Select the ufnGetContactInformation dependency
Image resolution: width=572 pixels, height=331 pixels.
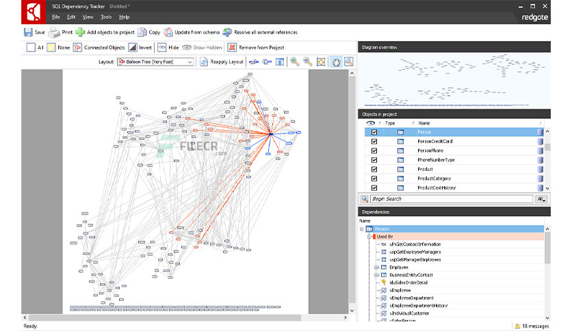click(415, 244)
